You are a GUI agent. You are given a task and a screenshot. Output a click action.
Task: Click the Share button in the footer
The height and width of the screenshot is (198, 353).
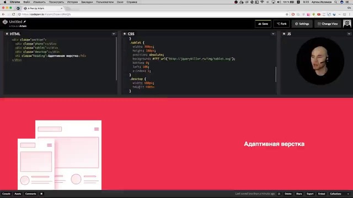(299, 194)
